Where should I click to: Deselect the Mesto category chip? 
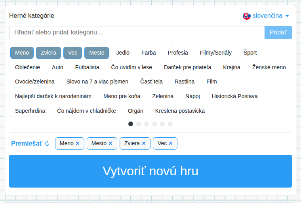(97, 53)
